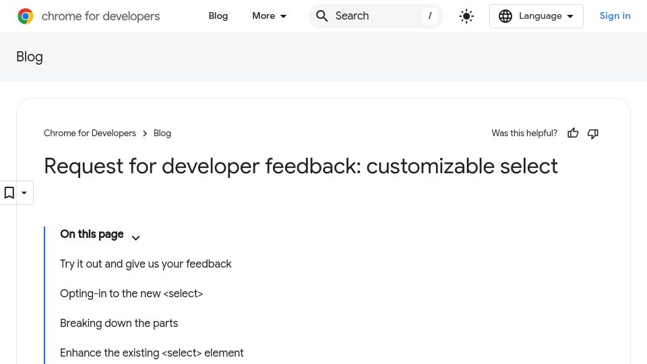Open the chrome for developers home link

[89, 16]
